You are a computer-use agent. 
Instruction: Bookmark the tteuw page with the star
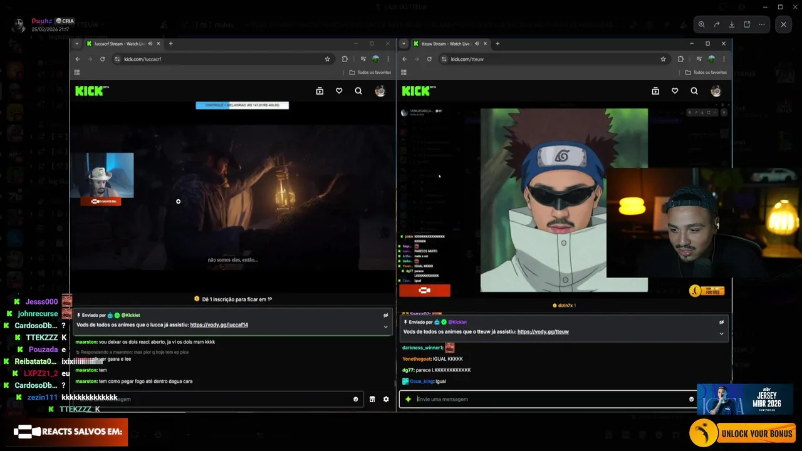point(663,59)
